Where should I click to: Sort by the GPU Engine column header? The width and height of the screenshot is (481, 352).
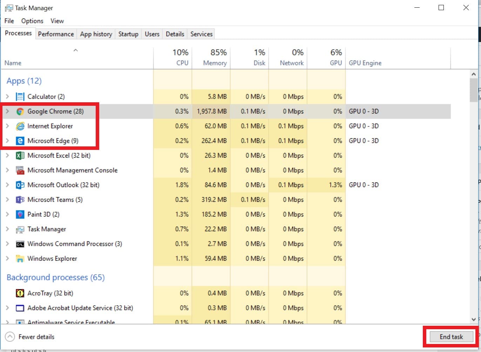pyautogui.click(x=398, y=58)
